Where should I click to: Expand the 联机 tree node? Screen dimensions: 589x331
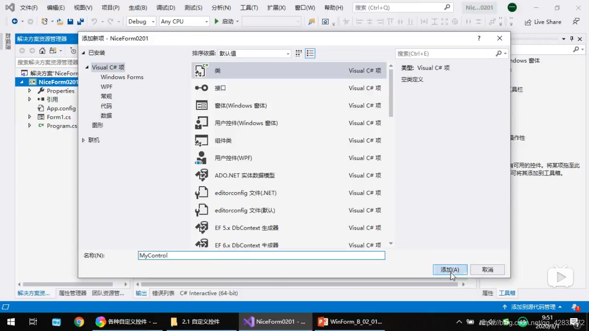84,140
